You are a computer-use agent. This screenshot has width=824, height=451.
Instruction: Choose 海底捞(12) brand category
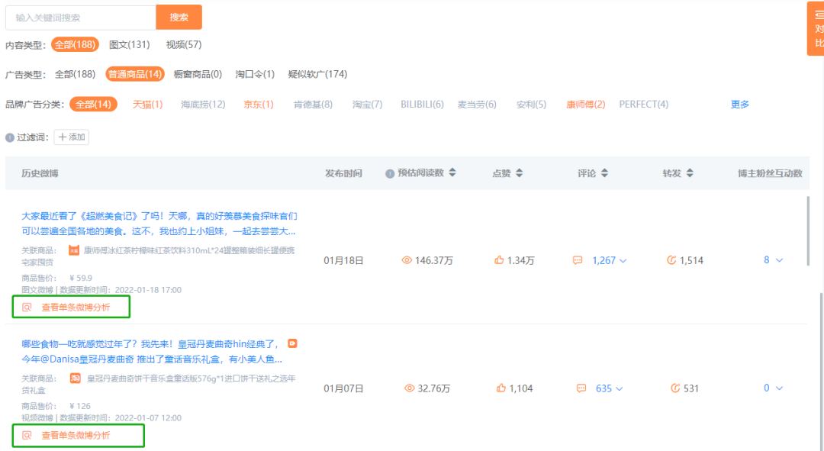tap(203, 105)
